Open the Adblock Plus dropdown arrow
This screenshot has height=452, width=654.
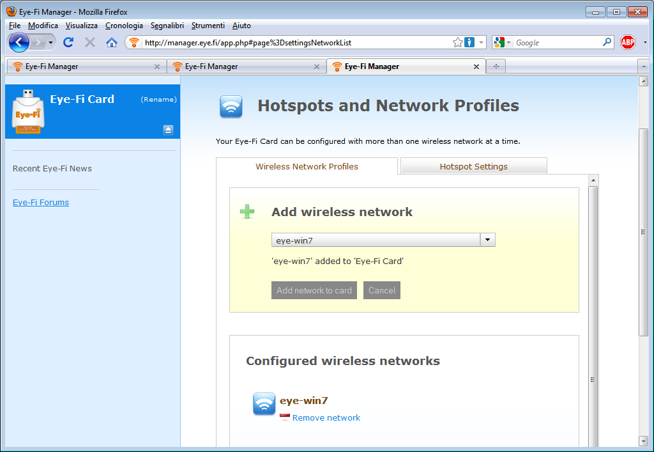point(645,43)
